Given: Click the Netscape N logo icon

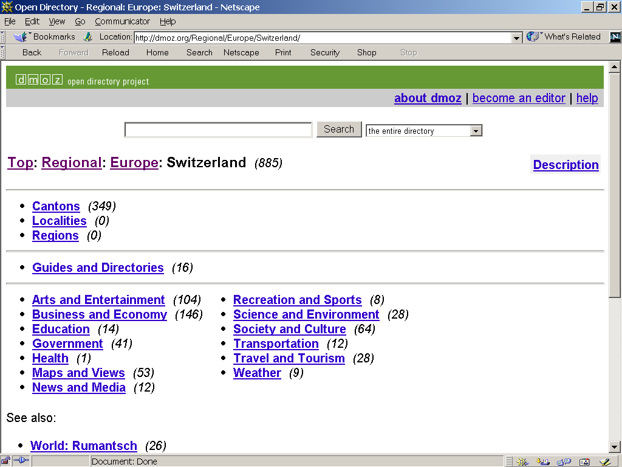Looking at the screenshot, I should (x=615, y=37).
